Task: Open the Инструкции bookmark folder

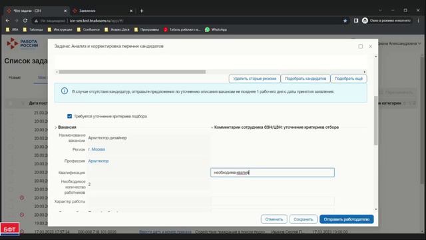Action: (60, 29)
